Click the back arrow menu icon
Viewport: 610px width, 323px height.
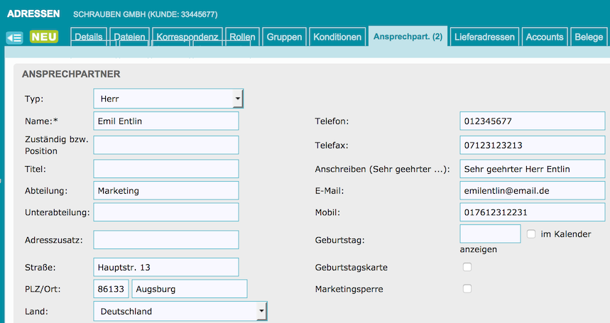click(14, 38)
